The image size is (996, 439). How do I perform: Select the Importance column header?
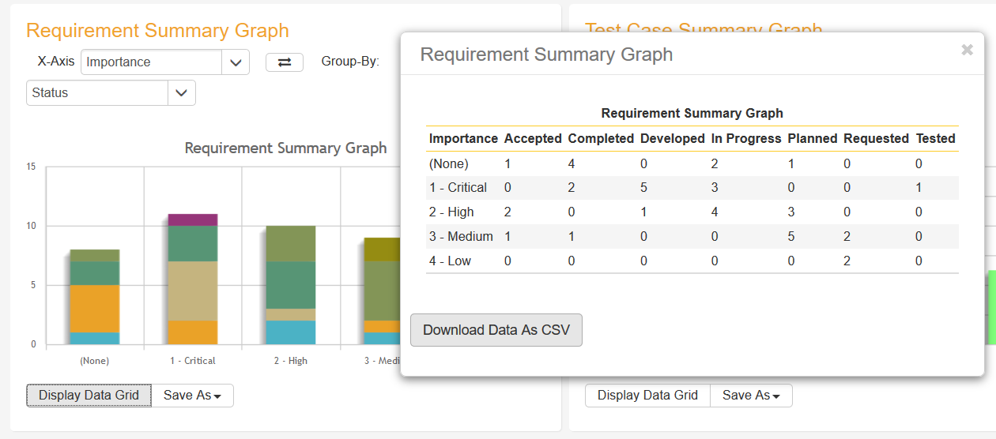tap(463, 139)
